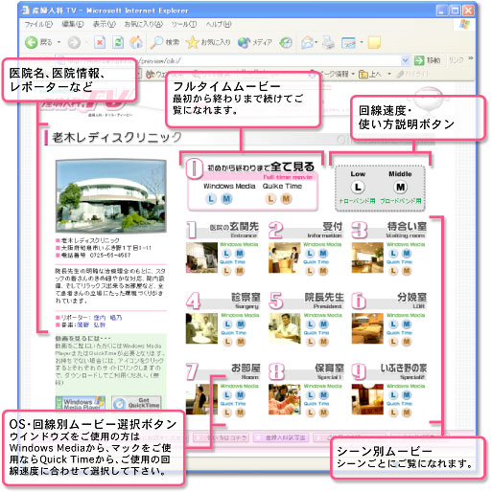Click the 移動 Go button
The height and width of the screenshot is (492, 492).
(x=427, y=60)
